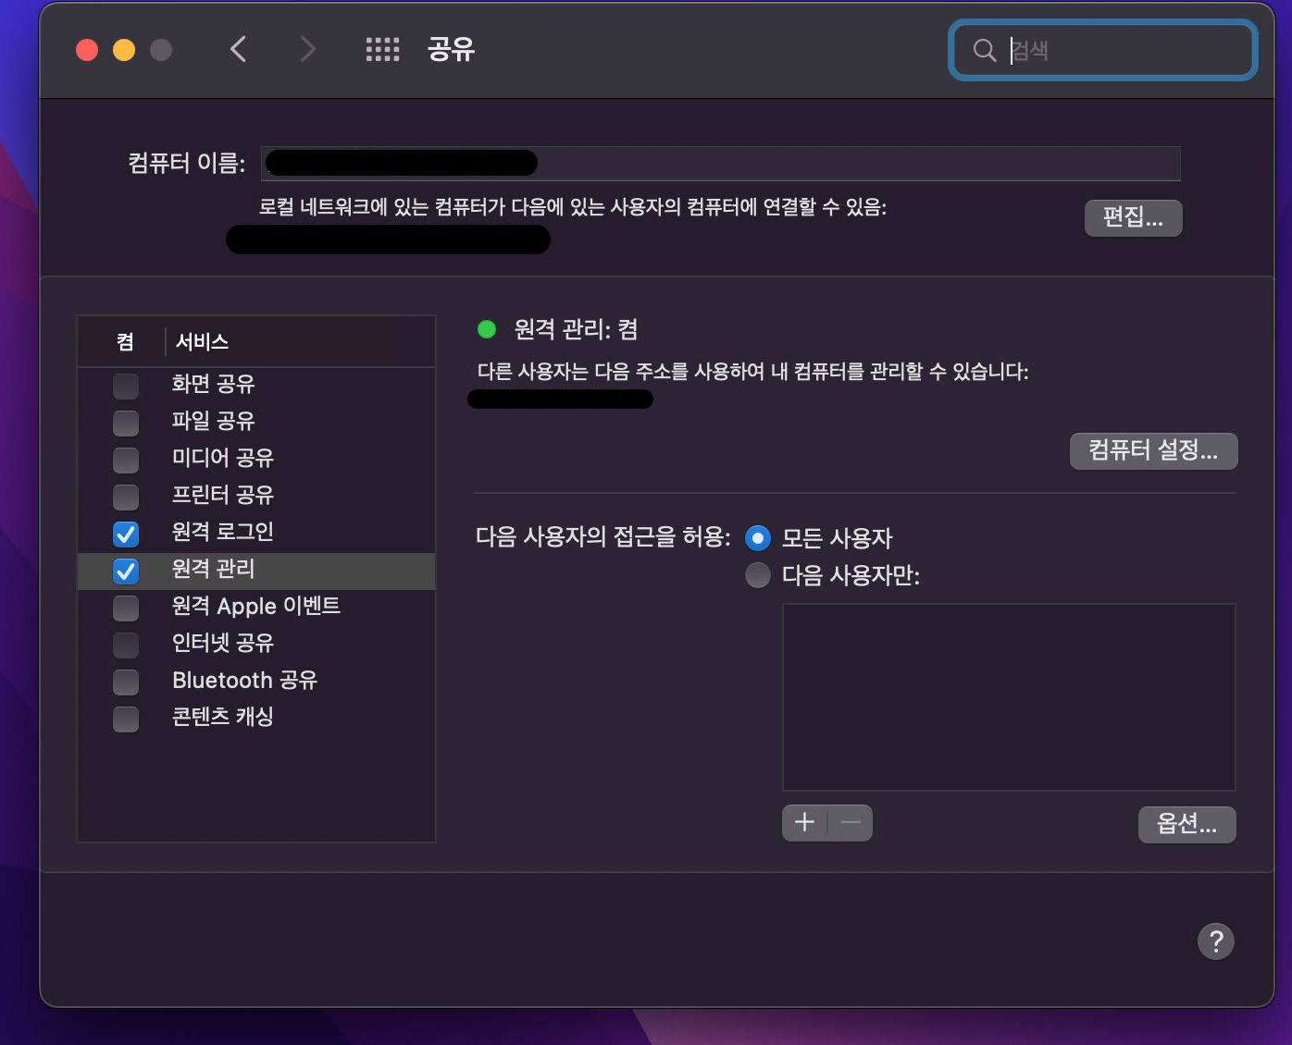Select the 원격 관리 service label
The width and height of the screenshot is (1292, 1045).
[213, 569]
